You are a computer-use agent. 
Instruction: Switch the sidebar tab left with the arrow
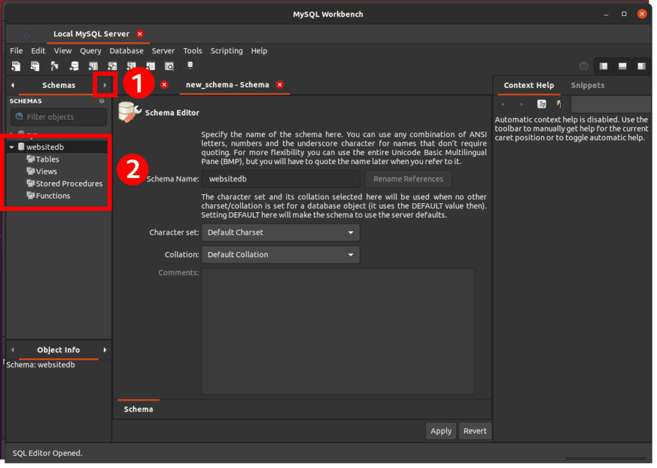click(x=13, y=85)
